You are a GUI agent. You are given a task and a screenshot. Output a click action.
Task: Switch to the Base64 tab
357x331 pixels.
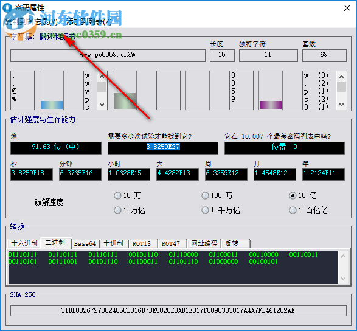pyautogui.click(x=85, y=243)
